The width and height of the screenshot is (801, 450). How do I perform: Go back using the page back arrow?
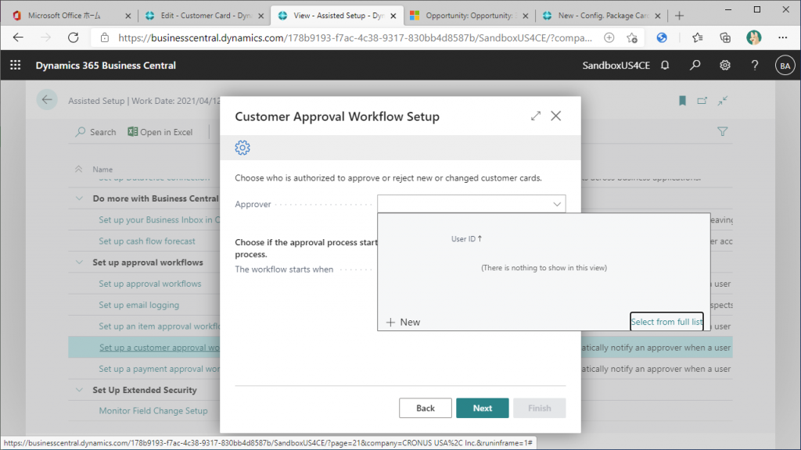(x=47, y=100)
